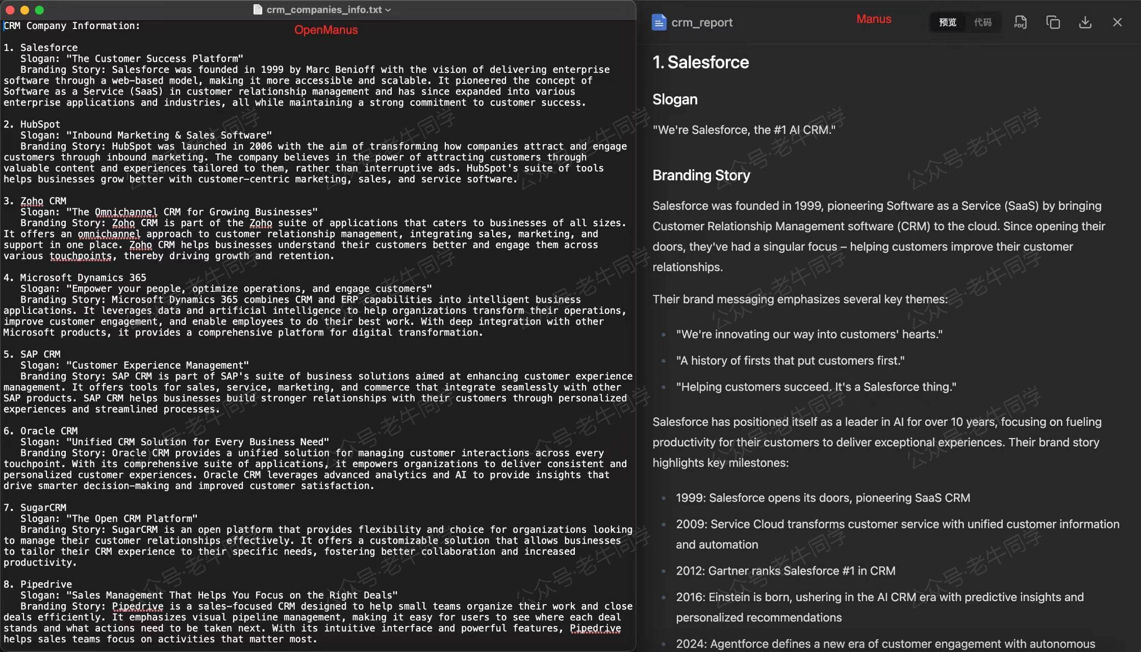Export the crm_report as PDF

1020,22
